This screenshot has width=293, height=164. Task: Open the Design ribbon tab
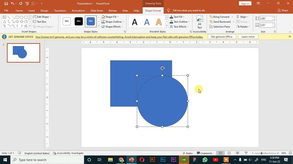point(44,10)
